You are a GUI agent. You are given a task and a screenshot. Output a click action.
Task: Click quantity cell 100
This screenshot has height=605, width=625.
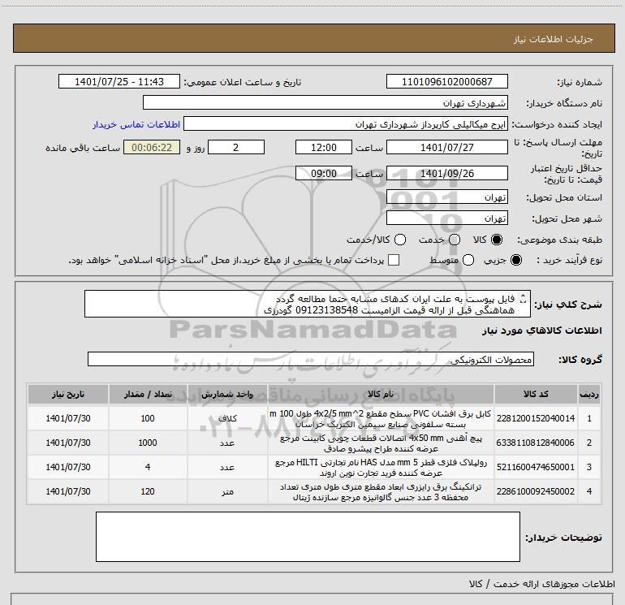pos(148,418)
